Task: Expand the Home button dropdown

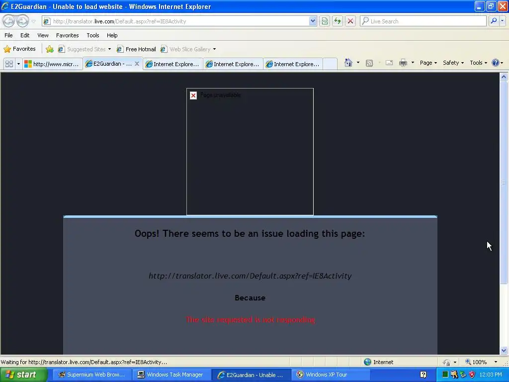Action: (358, 63)
